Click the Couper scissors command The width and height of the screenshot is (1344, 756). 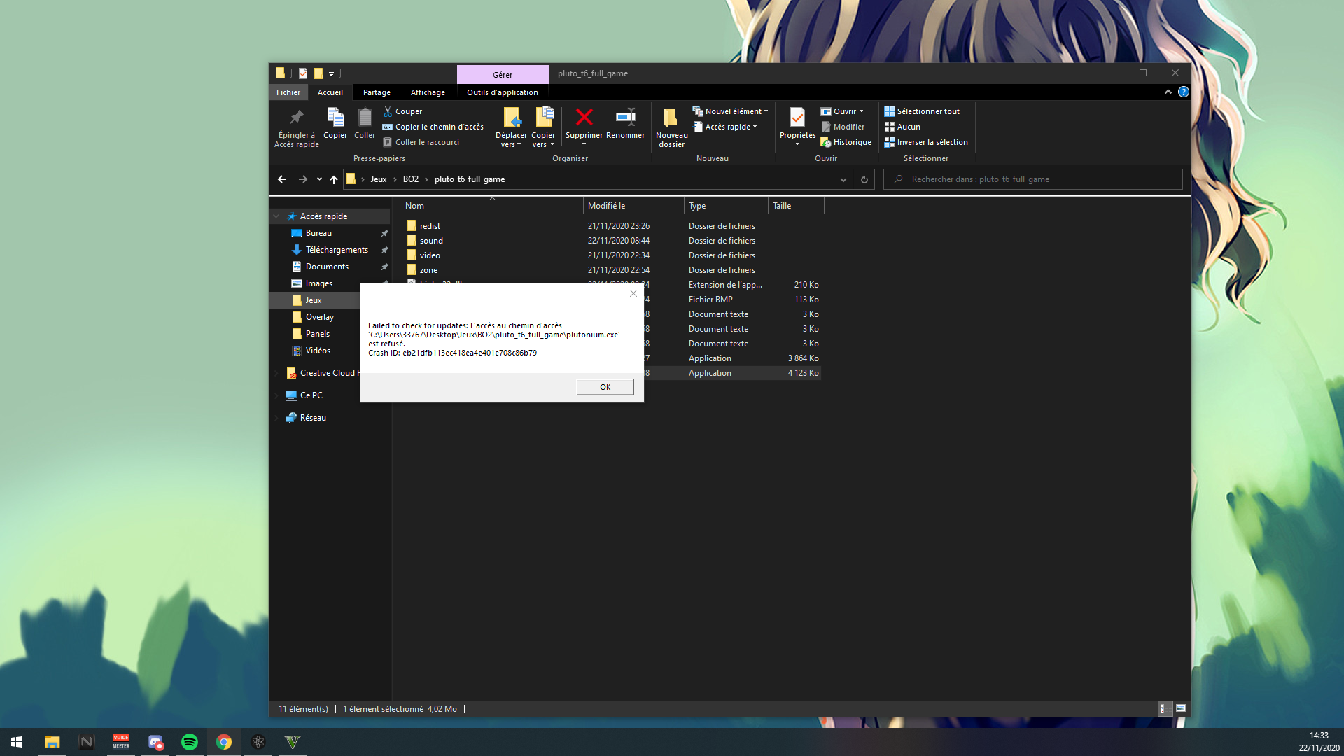[402, 111]
